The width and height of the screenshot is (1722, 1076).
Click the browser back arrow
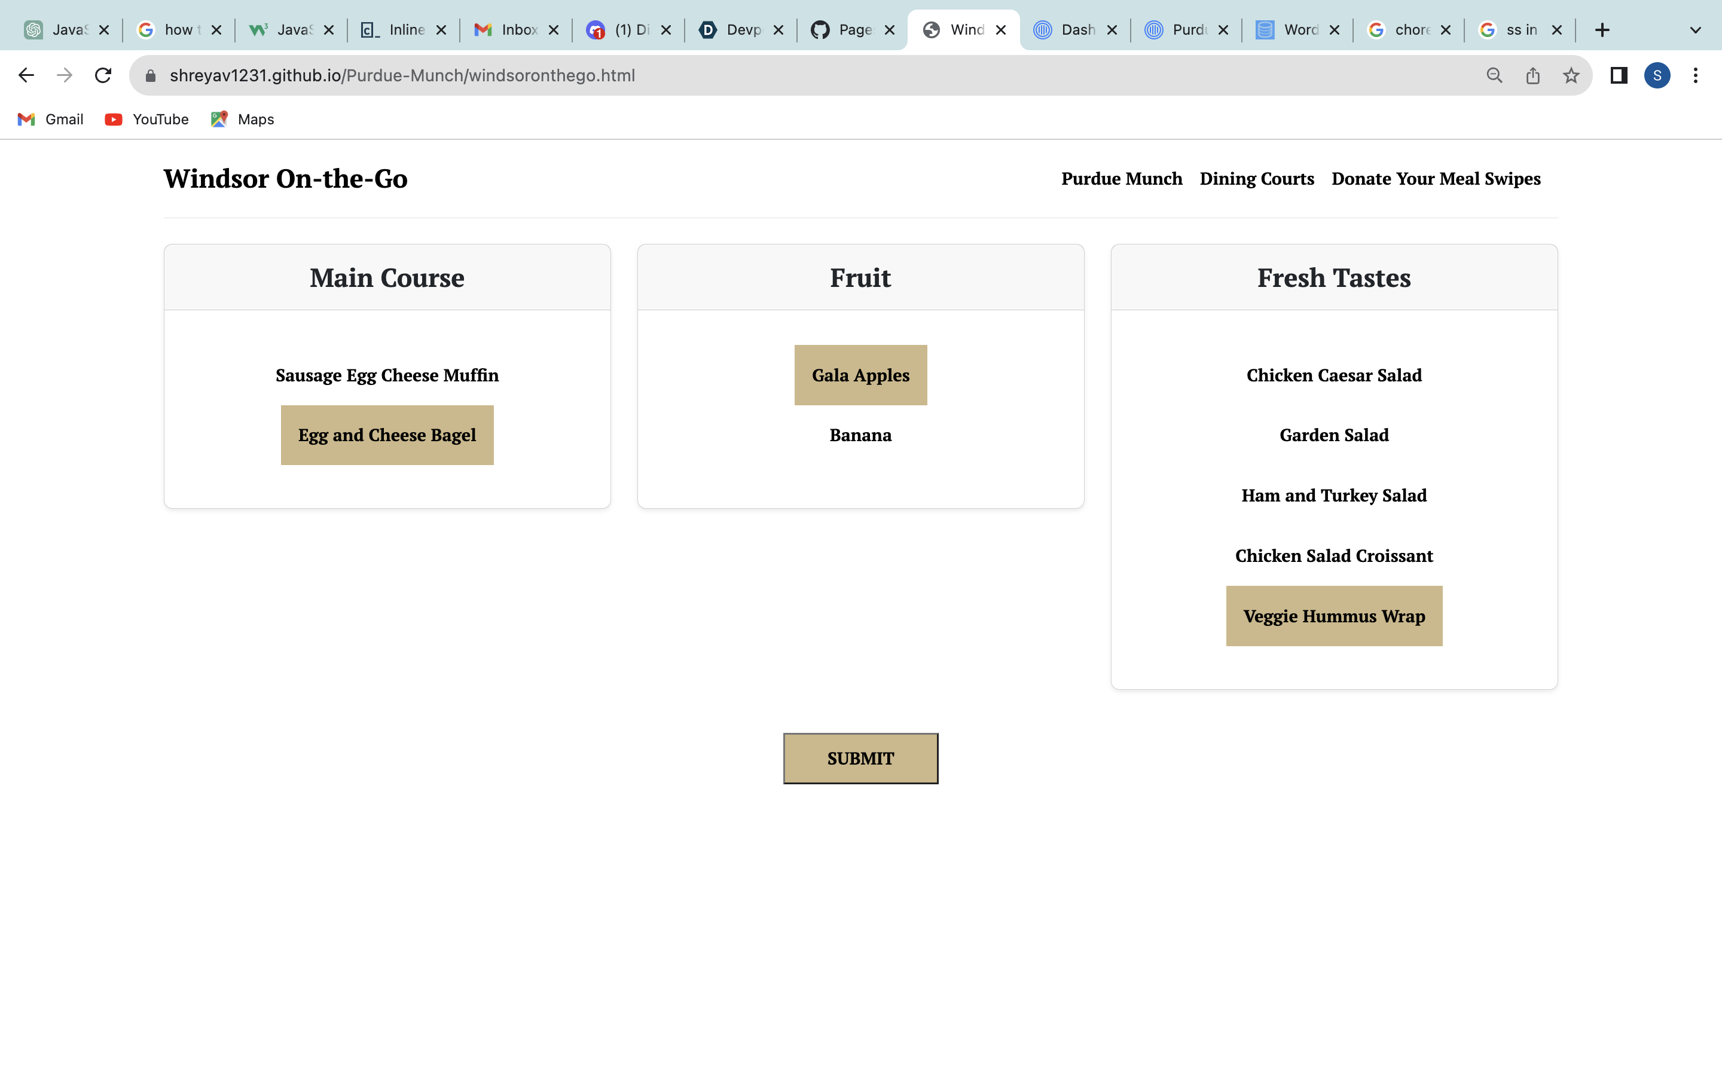[26, 75]
